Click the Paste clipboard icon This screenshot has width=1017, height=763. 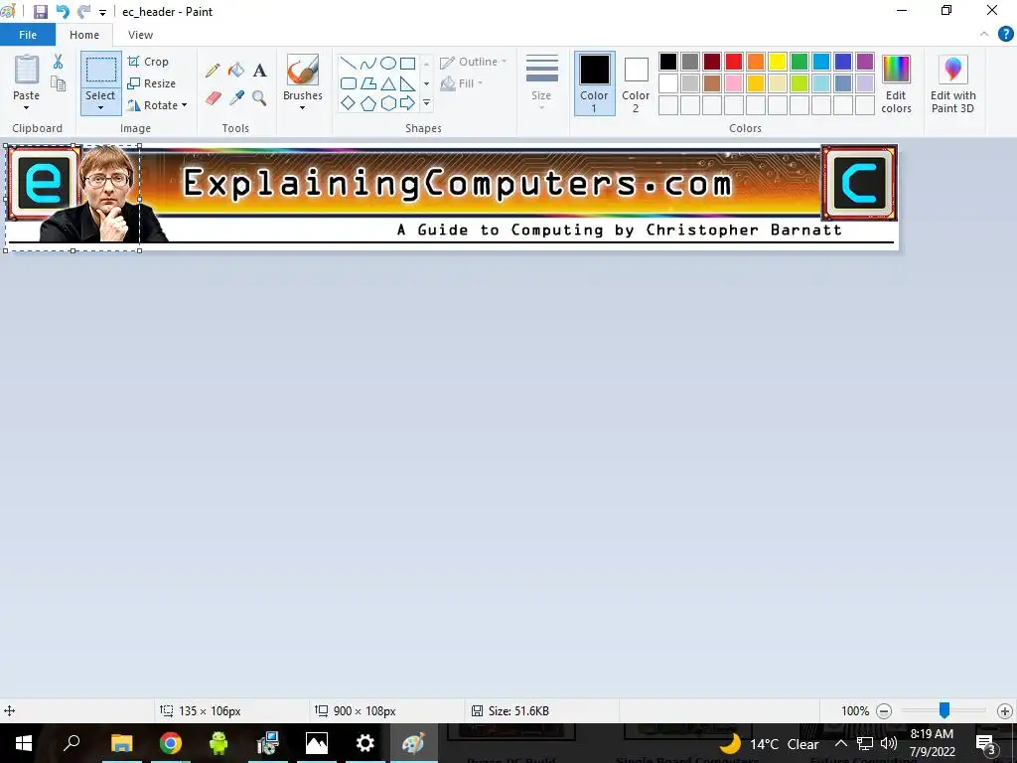tap(27, 70)
